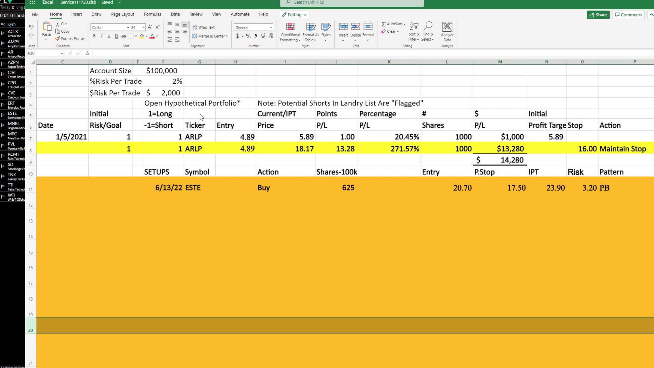The image size is (654, 368).
Task: Toggle italic formatting
Action: [x=102, y=36]
